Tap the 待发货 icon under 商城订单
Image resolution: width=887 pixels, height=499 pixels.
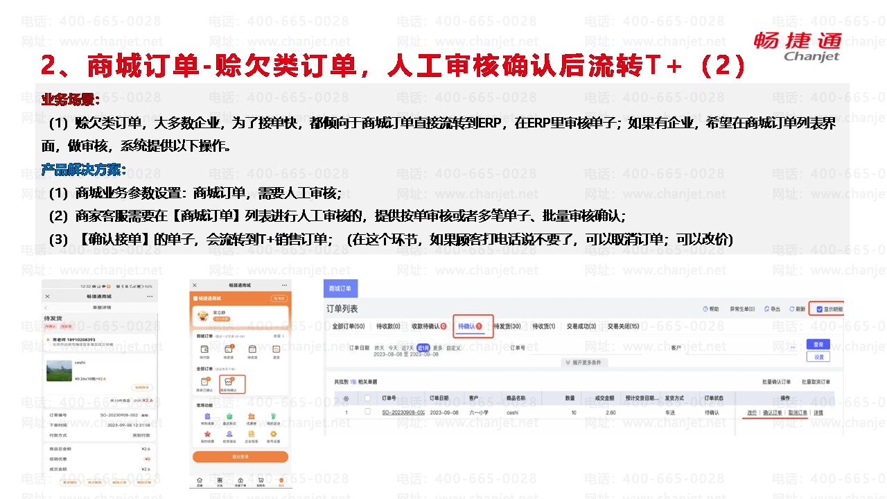coord(229,349)
